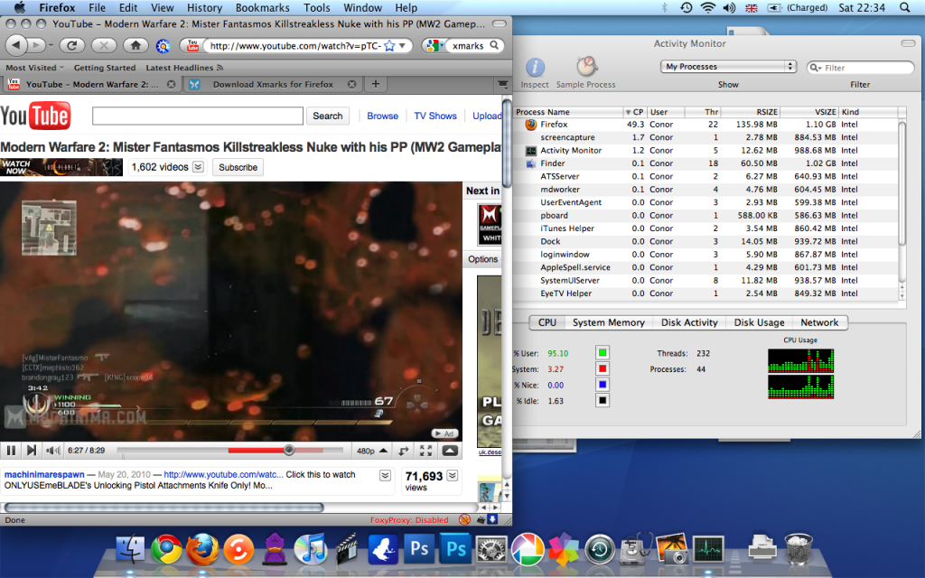This screenshot has width=925, height=578.
Task: Expand the 1,602 videos dropdown
Action: pos(198,167)
